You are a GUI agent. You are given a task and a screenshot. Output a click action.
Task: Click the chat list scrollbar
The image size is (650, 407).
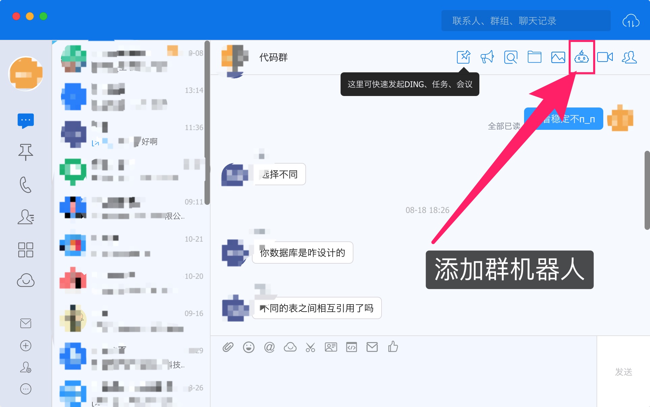pyautogui.click(x=207, y=122)
